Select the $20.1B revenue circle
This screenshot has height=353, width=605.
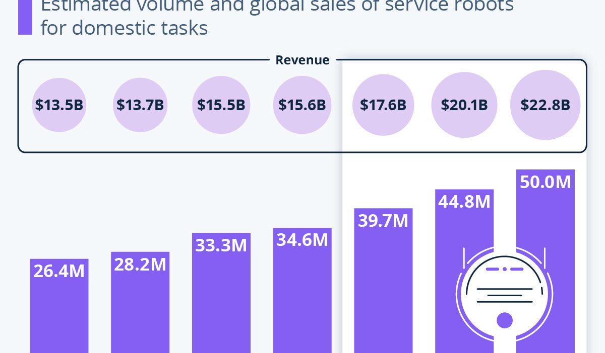[x=464, y=105]
